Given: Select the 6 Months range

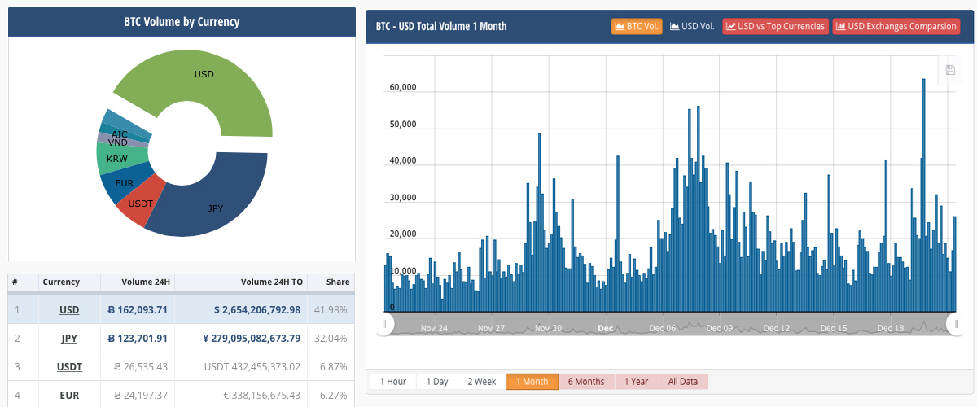Looking at the screenshot, I should pyautogui.click(x=586, y=382).
